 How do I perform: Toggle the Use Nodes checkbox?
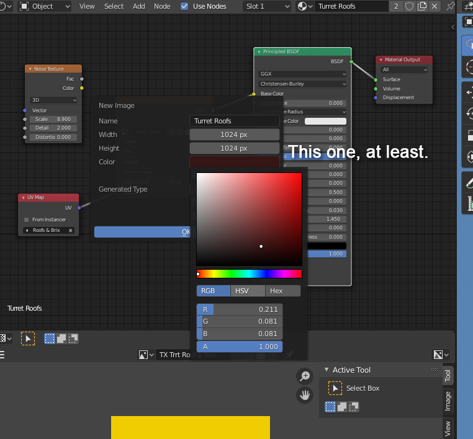tap(184, 6)
